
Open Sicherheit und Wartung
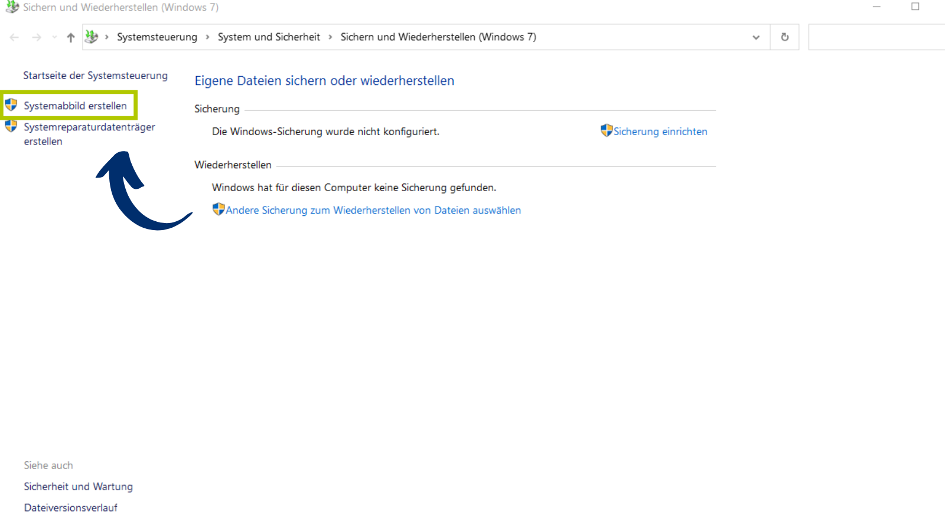point(78,487)
